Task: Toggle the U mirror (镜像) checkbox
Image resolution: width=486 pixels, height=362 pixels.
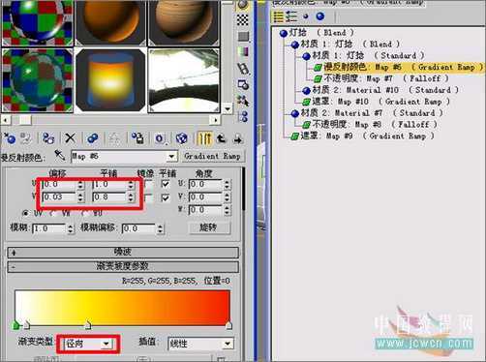Action: click(x=149, y=184)
